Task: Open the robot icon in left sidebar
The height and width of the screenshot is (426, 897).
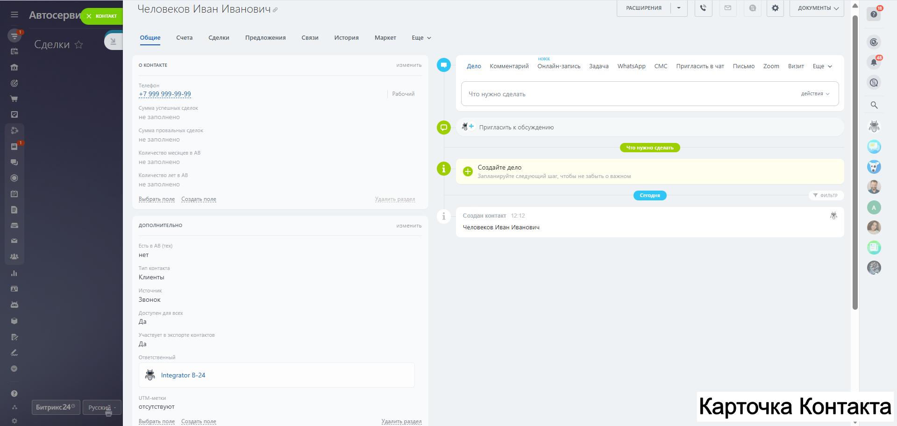Action: point(14,305)
